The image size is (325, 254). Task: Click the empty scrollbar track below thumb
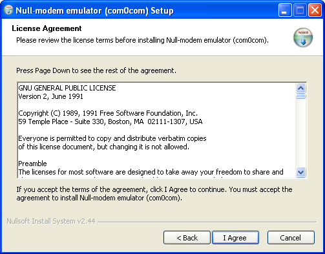pyautogui.click(x=300, y=133)
